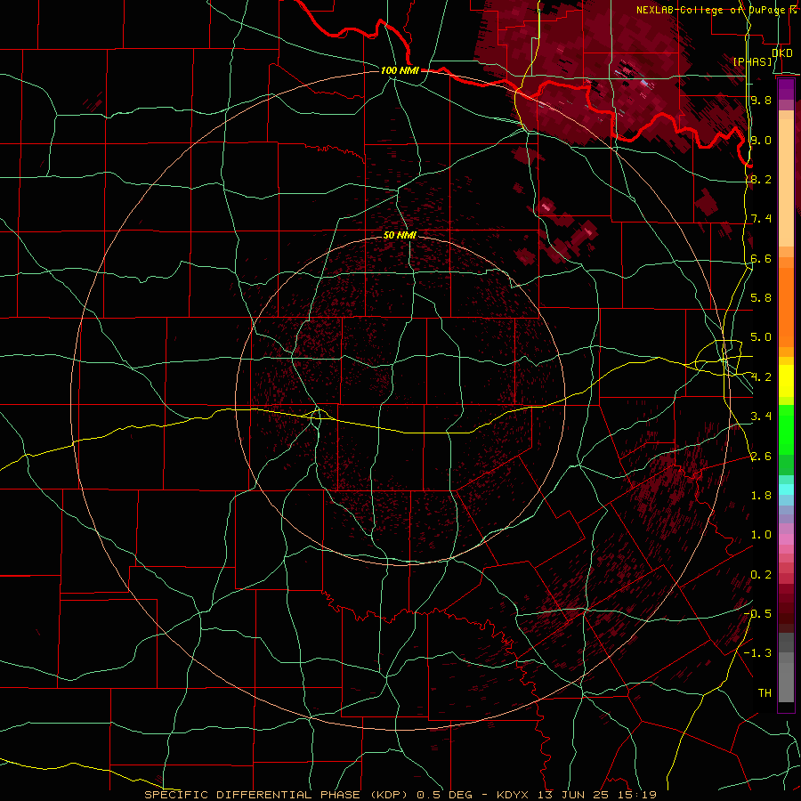Click the 3.4 scale value
This screenshot has height=801, width=801.
tap(761, 417)
